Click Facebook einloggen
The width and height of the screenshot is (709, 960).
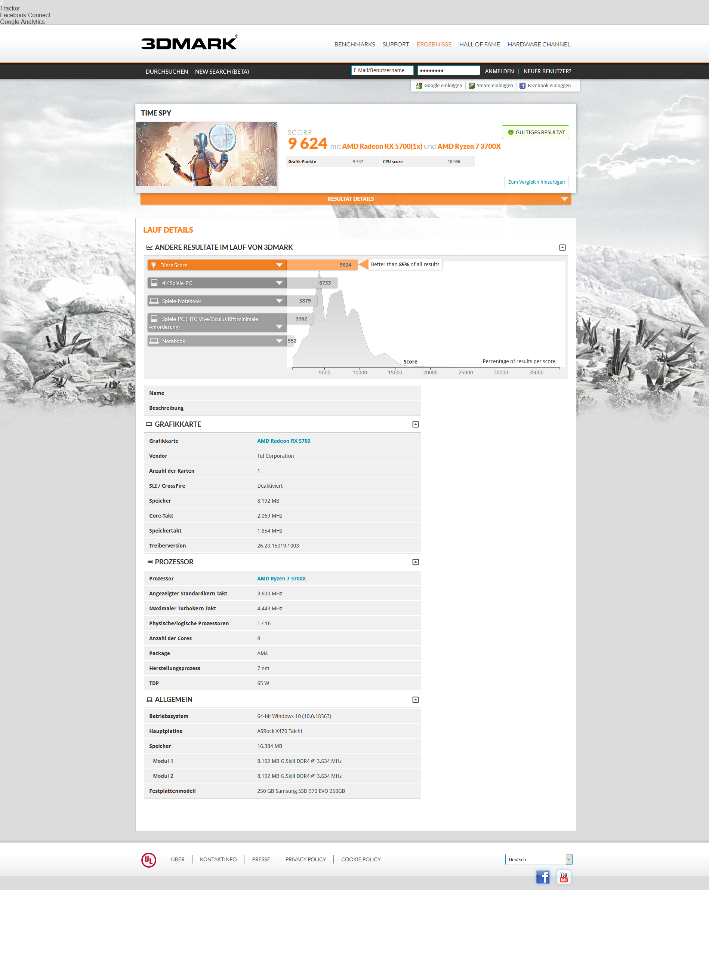(x=545, y=85)
